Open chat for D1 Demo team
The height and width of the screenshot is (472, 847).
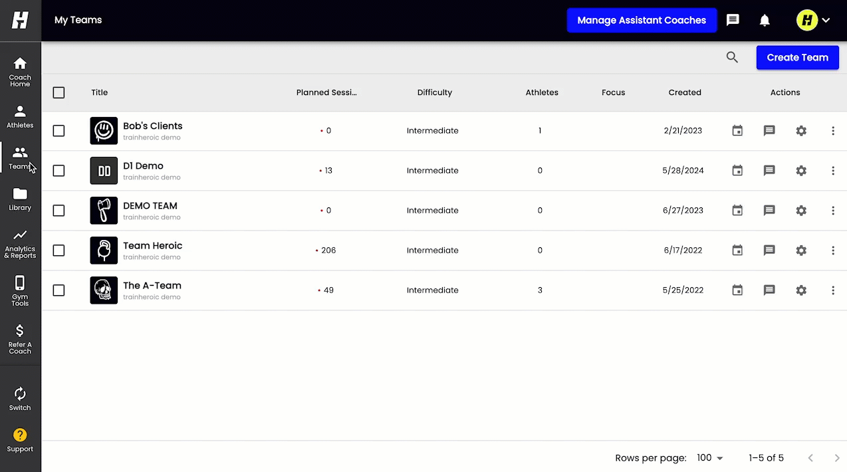[x=769, y=171]
